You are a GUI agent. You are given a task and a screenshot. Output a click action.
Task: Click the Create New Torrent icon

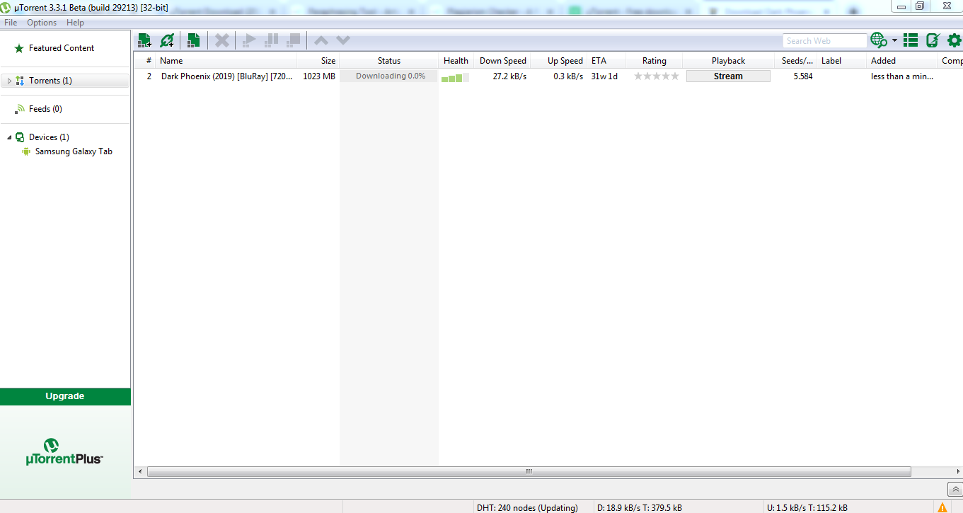193,40
